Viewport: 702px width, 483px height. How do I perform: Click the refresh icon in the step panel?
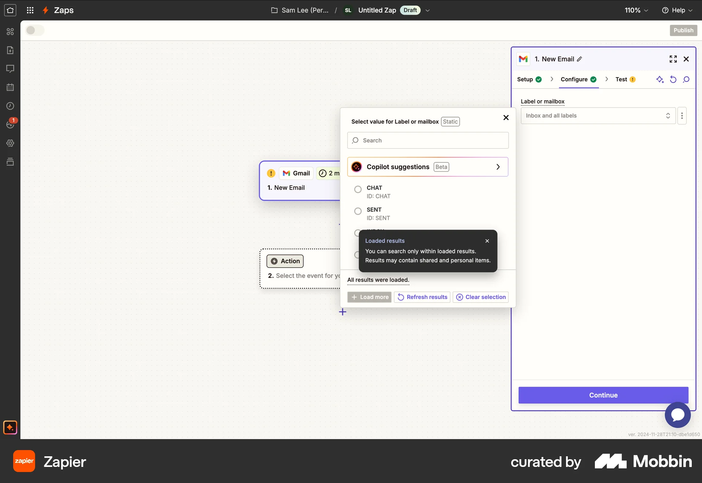673,79
